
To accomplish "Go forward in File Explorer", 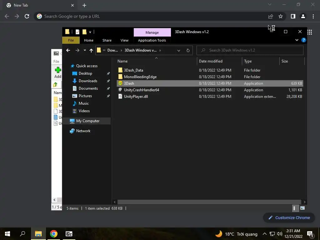I will (77, 50).
